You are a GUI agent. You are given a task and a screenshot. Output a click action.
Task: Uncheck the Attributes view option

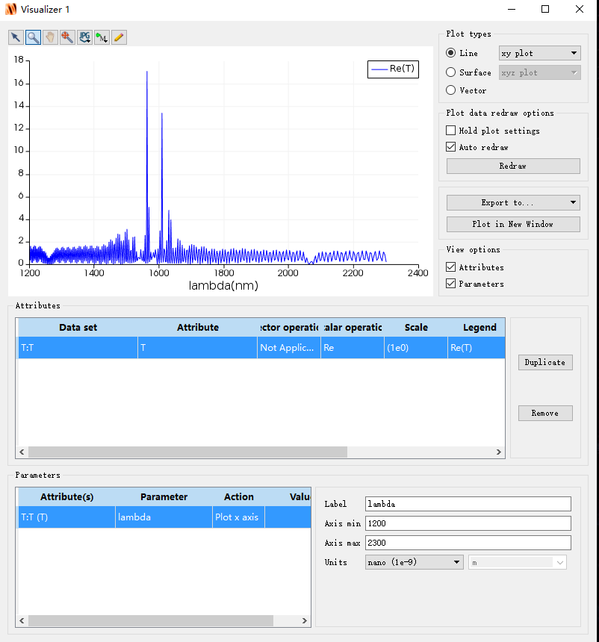tap(450, 267)
